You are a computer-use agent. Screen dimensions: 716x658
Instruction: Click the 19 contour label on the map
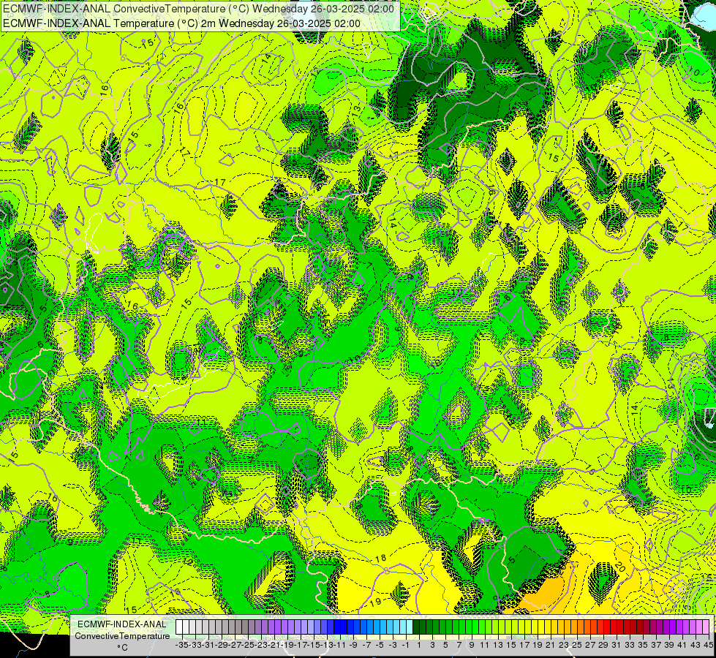(375, 602)
